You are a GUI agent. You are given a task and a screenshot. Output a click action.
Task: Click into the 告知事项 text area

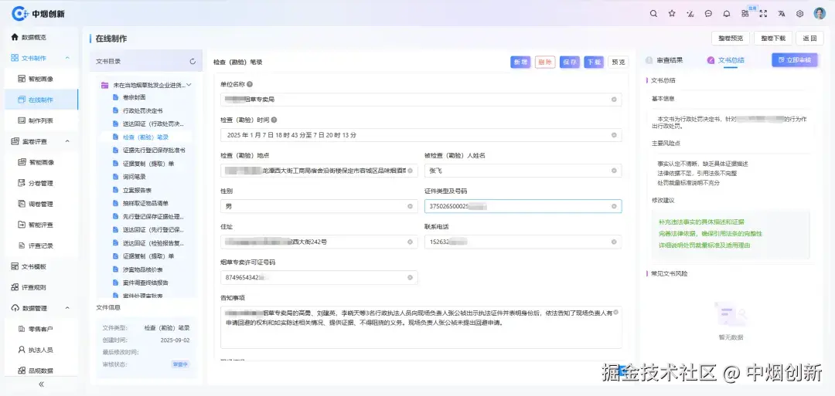click(421, 327)
